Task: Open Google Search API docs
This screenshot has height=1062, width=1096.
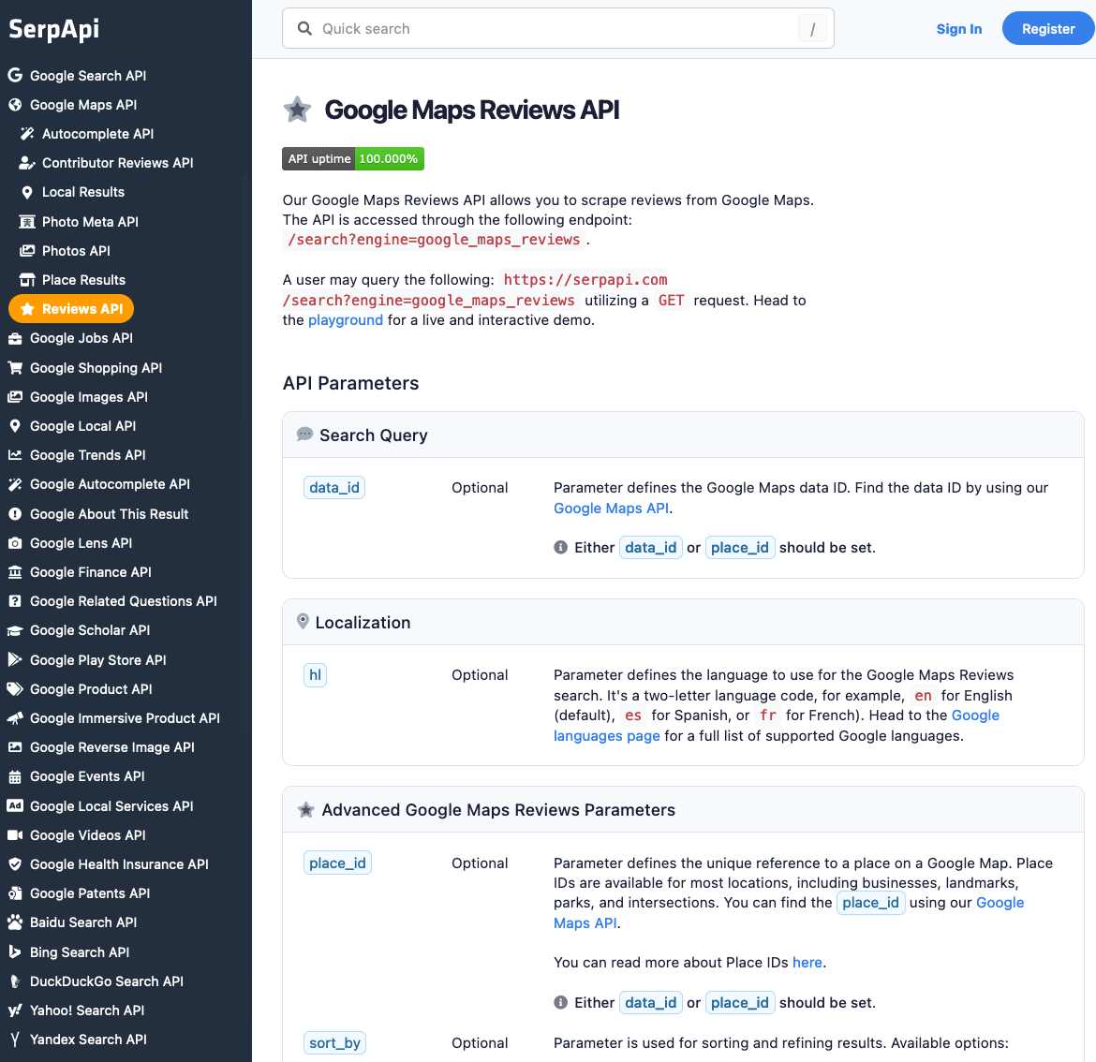Action: pyautogui.click(x=87, y=76)
